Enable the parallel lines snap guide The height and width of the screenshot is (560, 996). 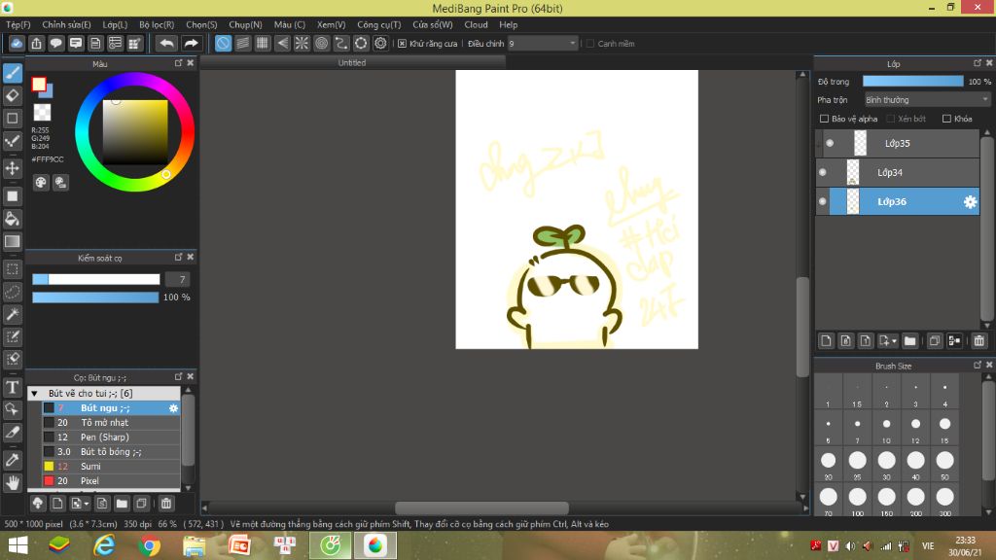242,43
